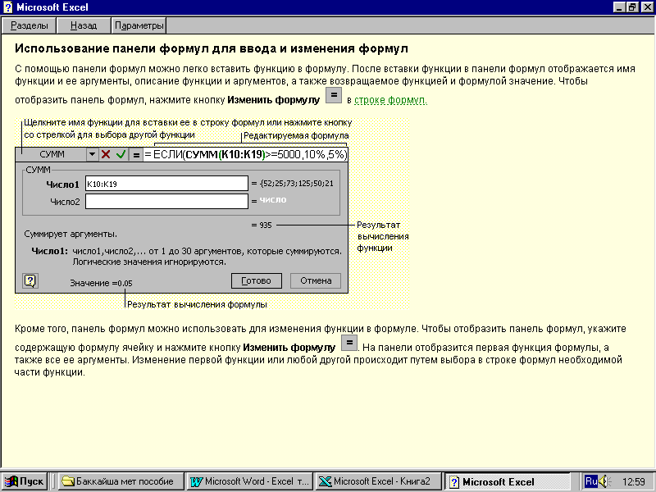Click the help icon in the title bar
Screen dimensions: 656x492
pyautogui.click(x=8, y=7)
